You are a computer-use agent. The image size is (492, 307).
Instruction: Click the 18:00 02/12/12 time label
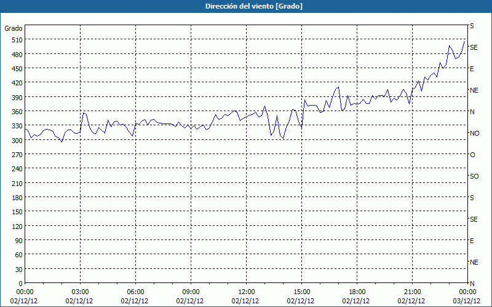(x=357, y=297)
